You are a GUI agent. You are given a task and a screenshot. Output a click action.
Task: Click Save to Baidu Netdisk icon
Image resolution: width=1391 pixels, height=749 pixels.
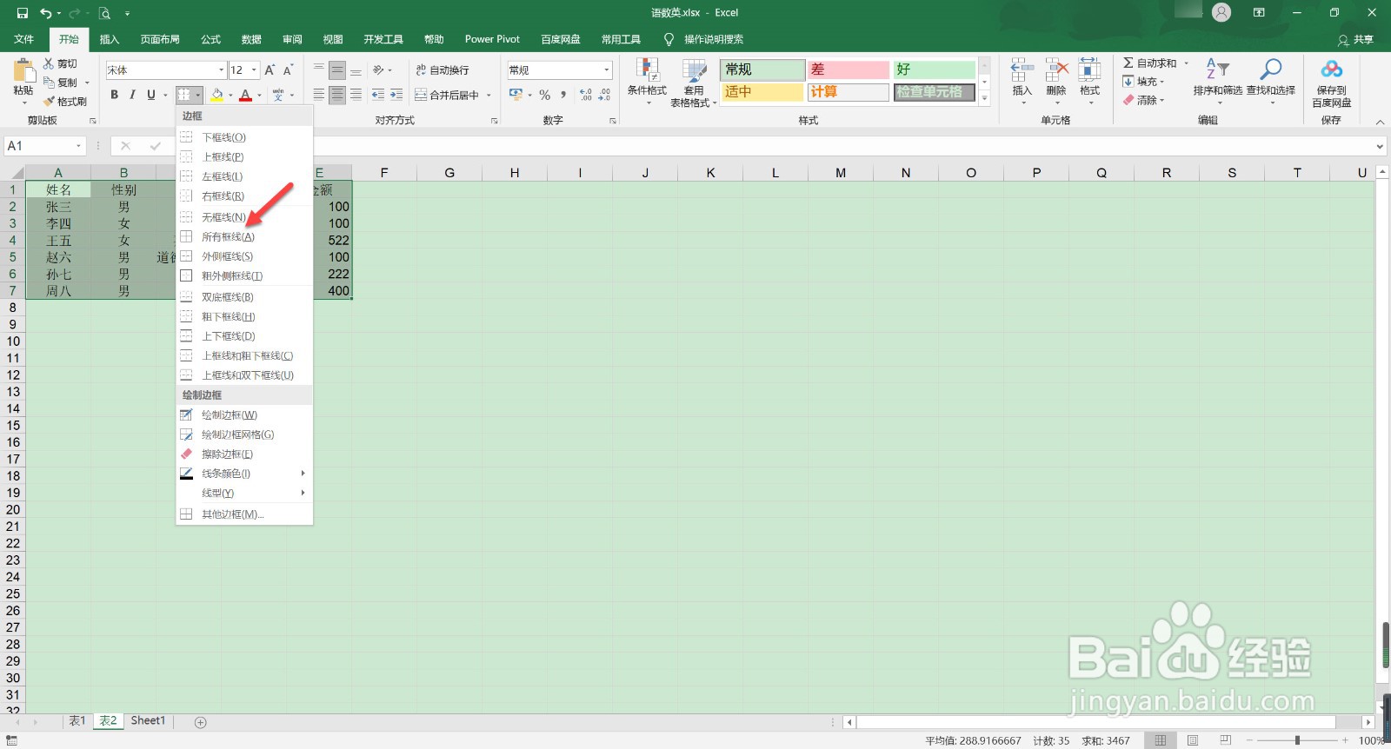pyautogui.click(x=1331, y=70)
